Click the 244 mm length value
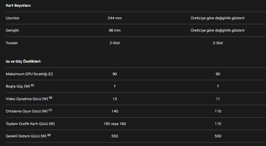 click(x=115, y=18)
